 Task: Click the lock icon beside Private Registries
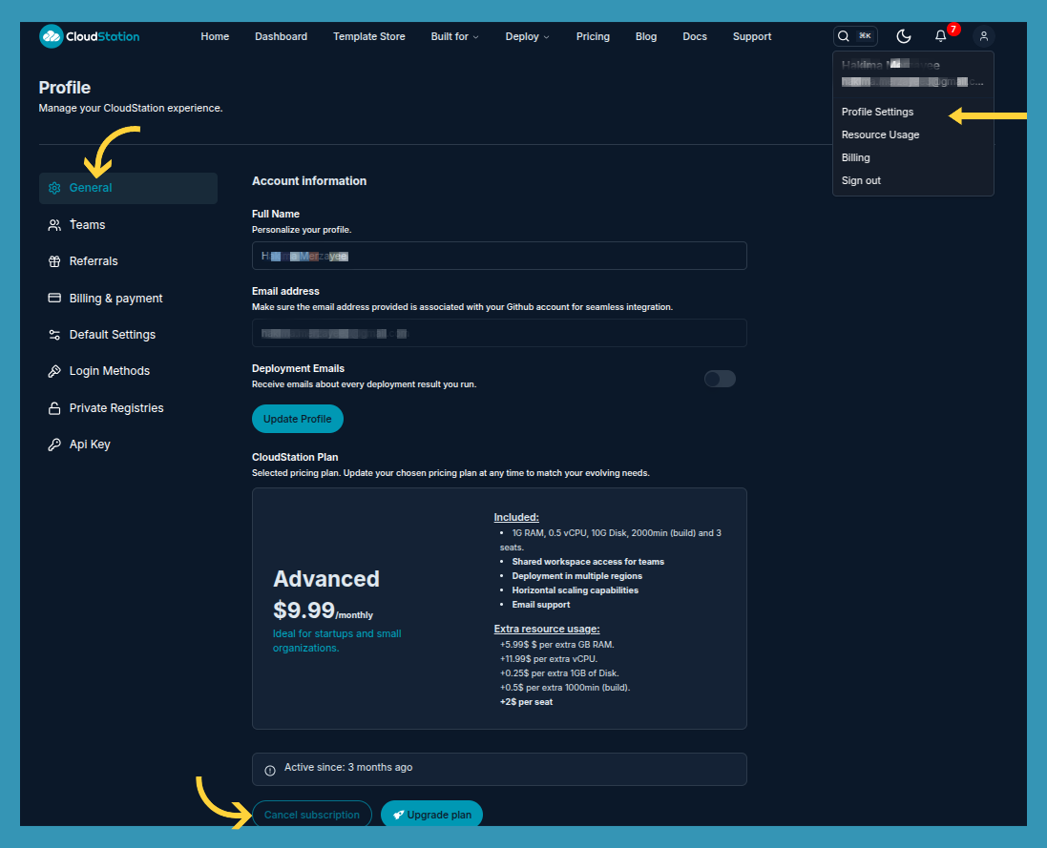click(x=54, y=408)
